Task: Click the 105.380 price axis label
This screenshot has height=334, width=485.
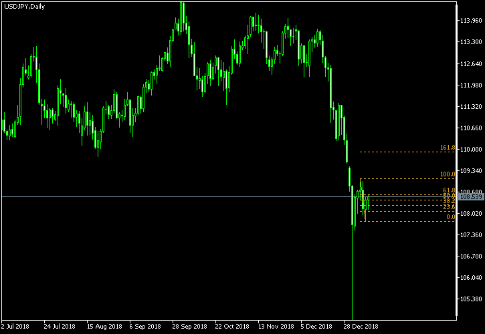Action: tap(471, 299)
